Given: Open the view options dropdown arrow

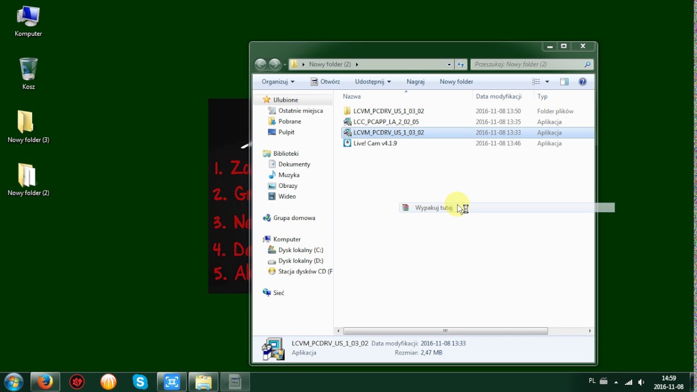Looking at the screenshot, I should 547,82.
